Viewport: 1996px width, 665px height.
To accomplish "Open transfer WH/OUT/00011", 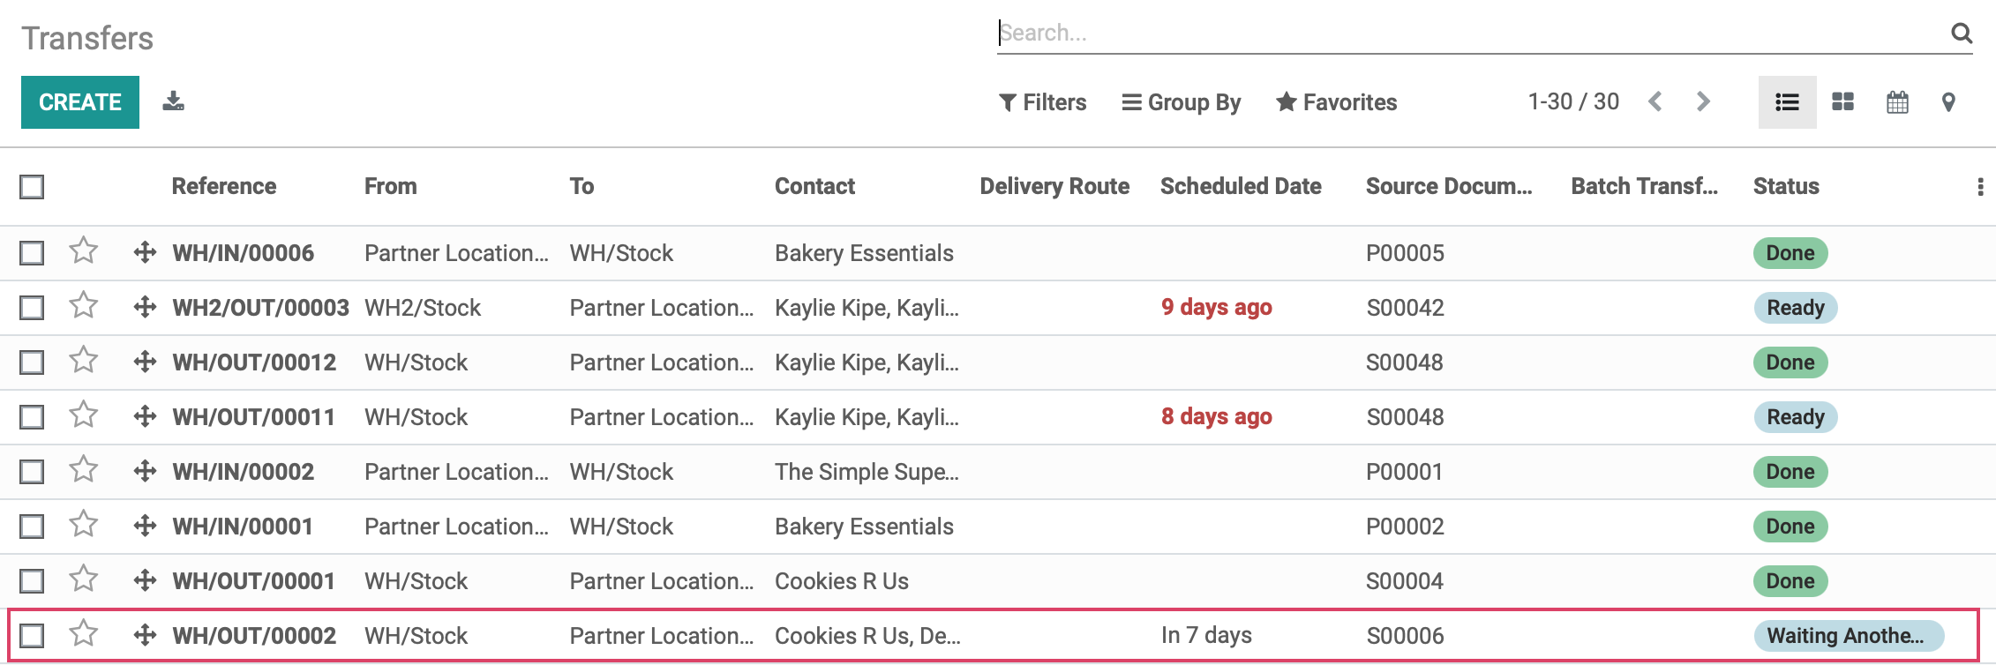I will tap(253, 417).
